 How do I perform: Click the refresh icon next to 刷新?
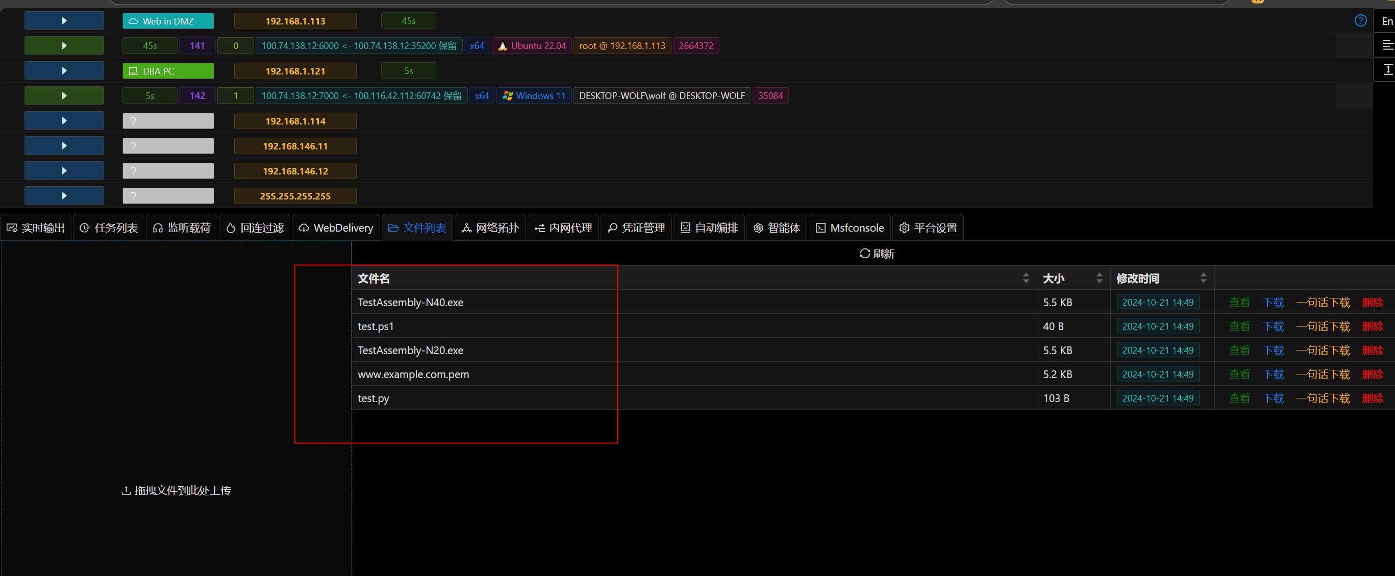(865, 254)
